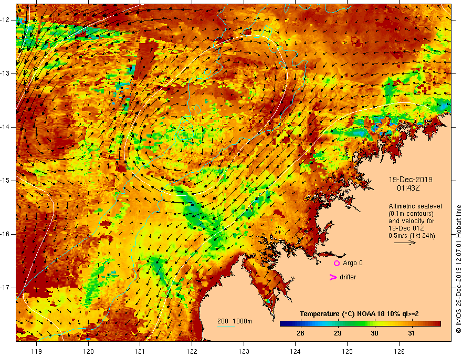The height and width of the screenshot is (357, 462).
Task: Click the longitude 125 axis label
Action: (347, 351)
